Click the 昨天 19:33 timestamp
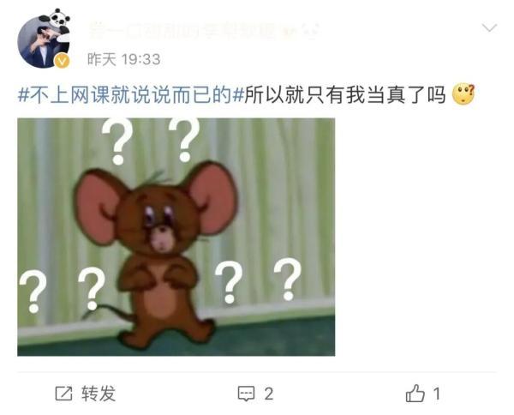Viewport: 514px width, 415px height. [x=124, y=59]
